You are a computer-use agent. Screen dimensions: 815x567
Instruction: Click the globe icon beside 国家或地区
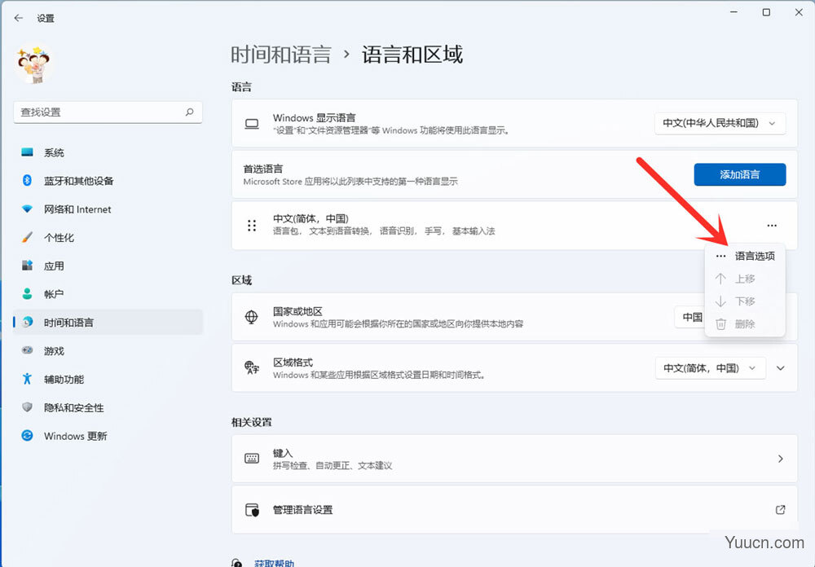(x=252, y=317)
